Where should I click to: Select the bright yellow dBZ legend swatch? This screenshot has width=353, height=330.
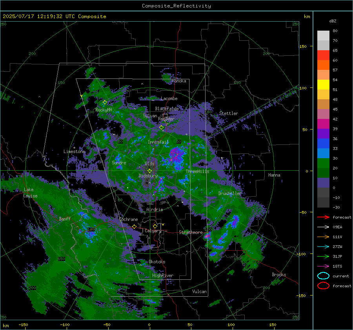point(323,84)
